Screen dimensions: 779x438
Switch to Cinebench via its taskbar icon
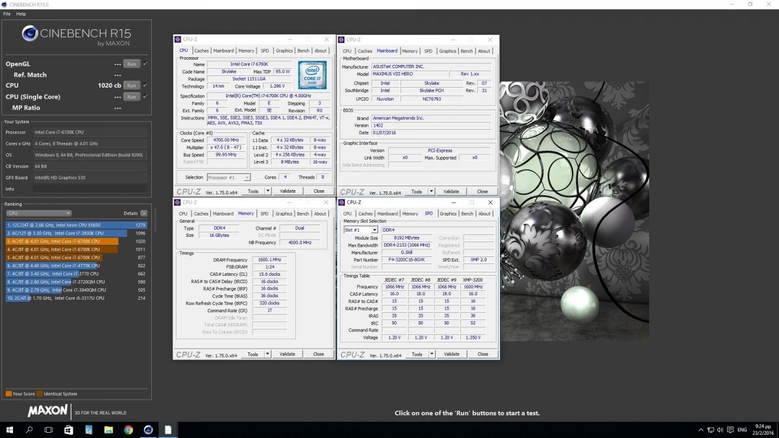(x=148, y=430)
